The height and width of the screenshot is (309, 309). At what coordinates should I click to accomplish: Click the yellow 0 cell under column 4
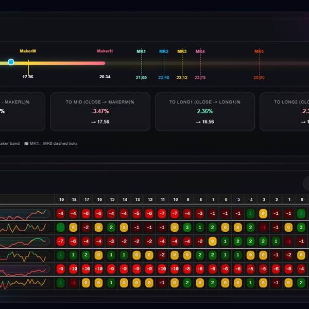[250, 255]
